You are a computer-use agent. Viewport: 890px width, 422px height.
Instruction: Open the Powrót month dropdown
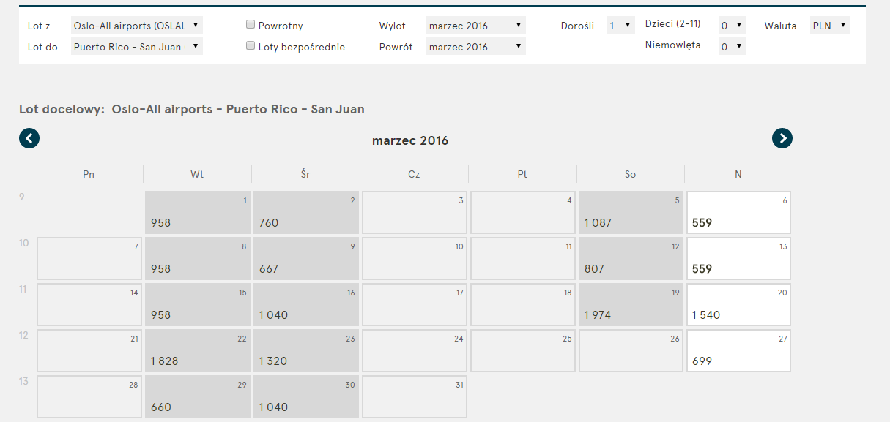[476, 47]
